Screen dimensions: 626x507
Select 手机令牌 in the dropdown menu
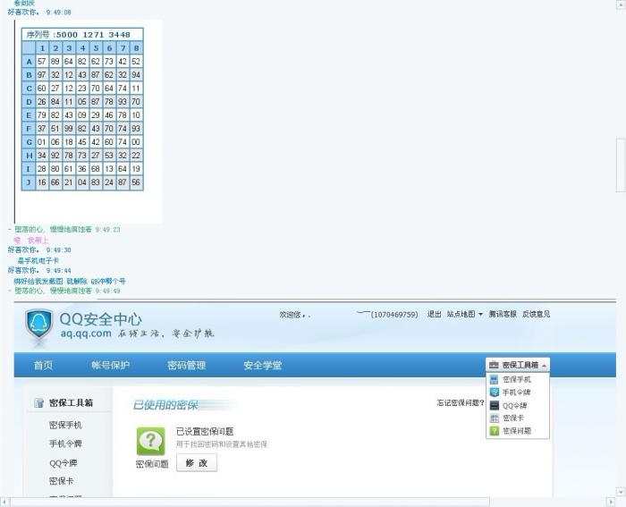518,392
